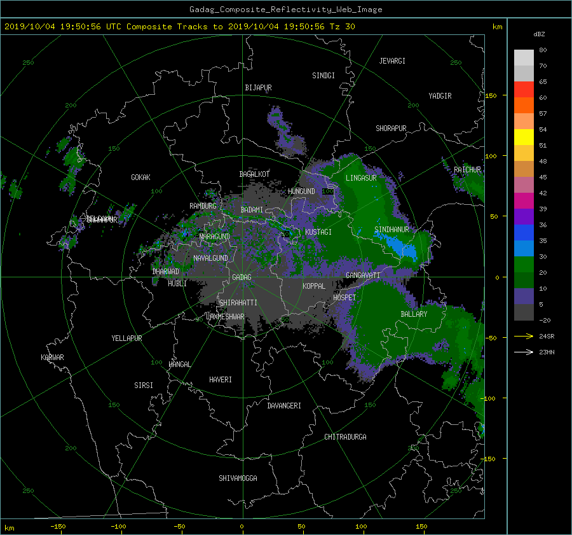Click the NAVALGUND city label
Image resolution: width=572 pixels, height=535 pixels.
[x=210, y=258]
